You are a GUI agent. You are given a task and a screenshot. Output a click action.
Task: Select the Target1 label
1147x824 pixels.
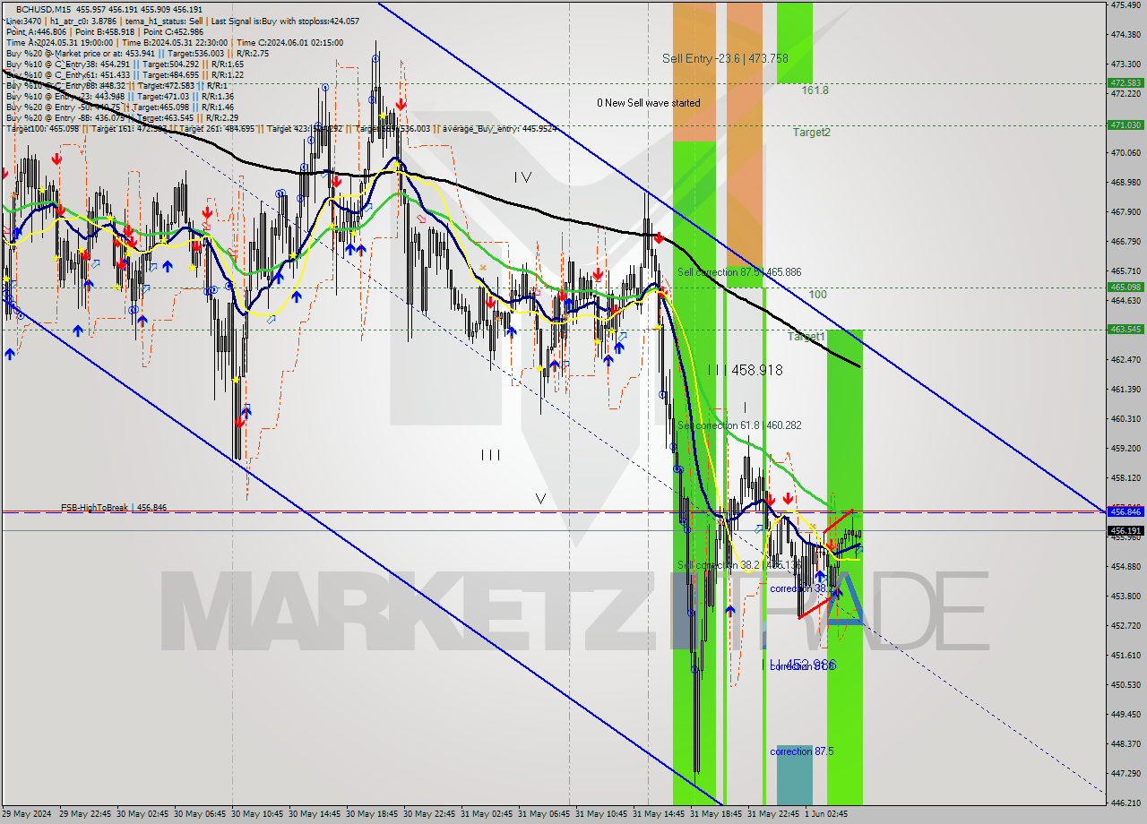tap(806, 337)
